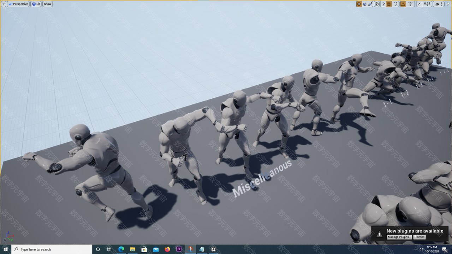Toggle scale snapping
The width and height of the screenshot is (452, 254).
click(419, 4)
